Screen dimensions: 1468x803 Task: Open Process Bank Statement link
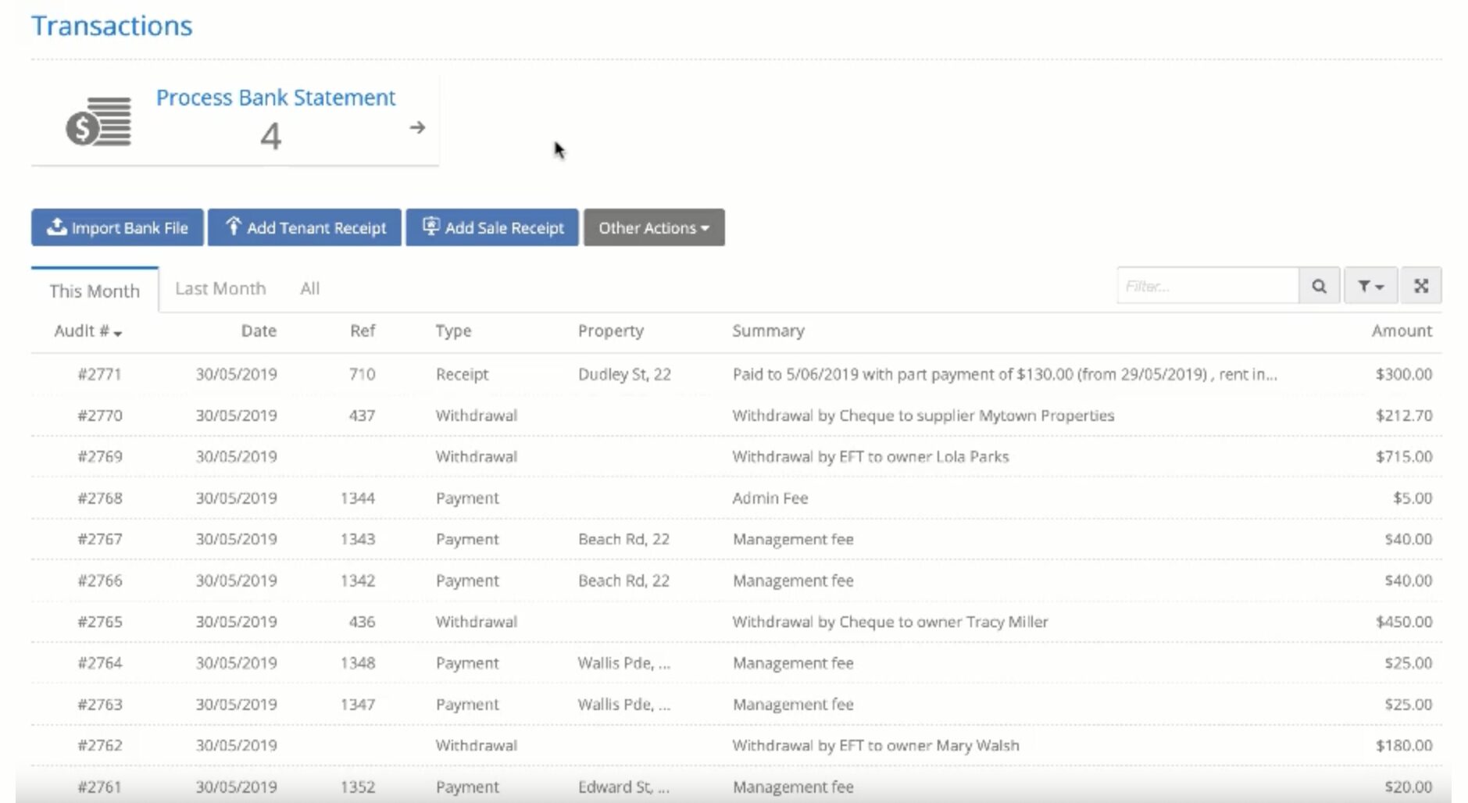276,98
